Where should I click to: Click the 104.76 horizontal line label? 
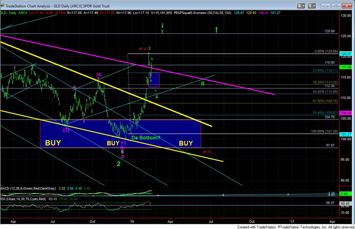coord(330,117)
